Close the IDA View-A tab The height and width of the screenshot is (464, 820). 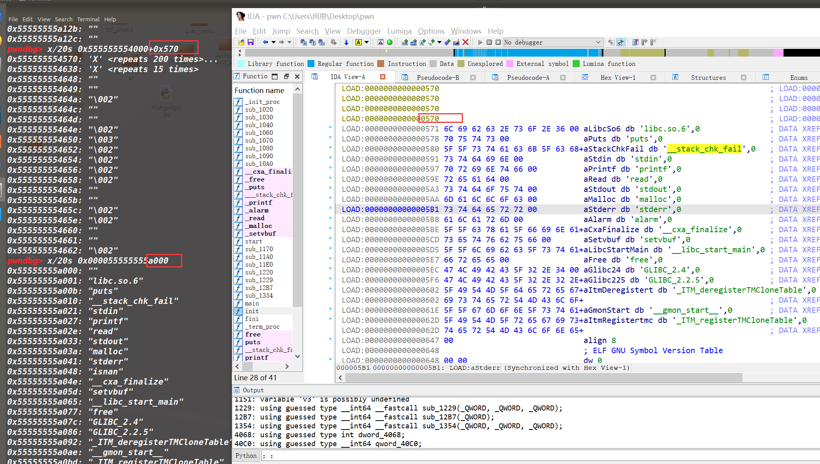coord(383,77)
